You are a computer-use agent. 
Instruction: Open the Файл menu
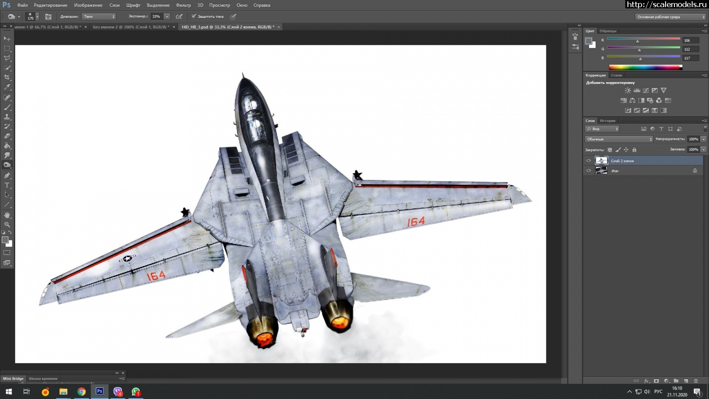tap(23, 5)
